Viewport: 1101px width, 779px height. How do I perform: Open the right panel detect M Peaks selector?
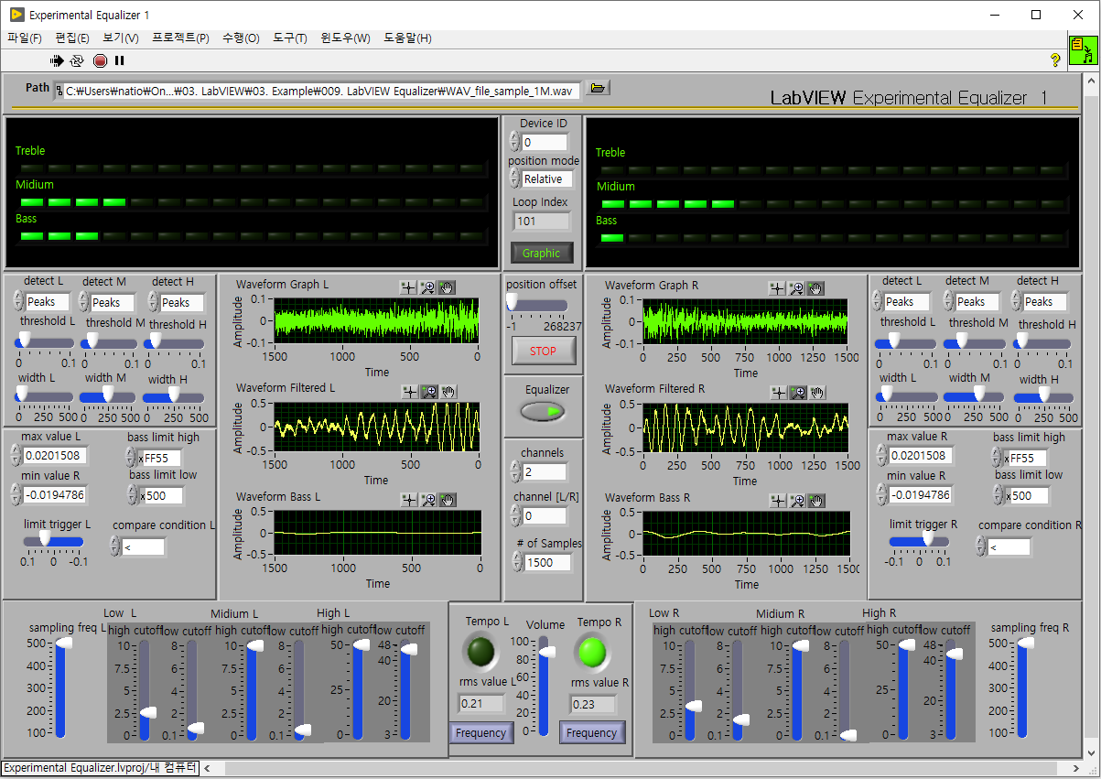click(x=978, y=301)
